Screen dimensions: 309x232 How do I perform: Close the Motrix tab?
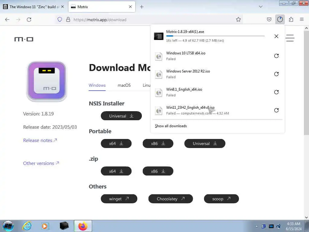[130, 7]
